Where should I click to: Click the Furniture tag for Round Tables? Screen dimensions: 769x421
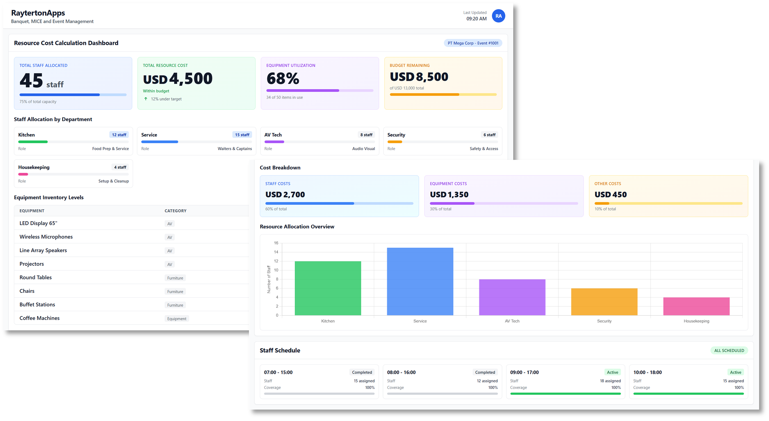[175, 278]
